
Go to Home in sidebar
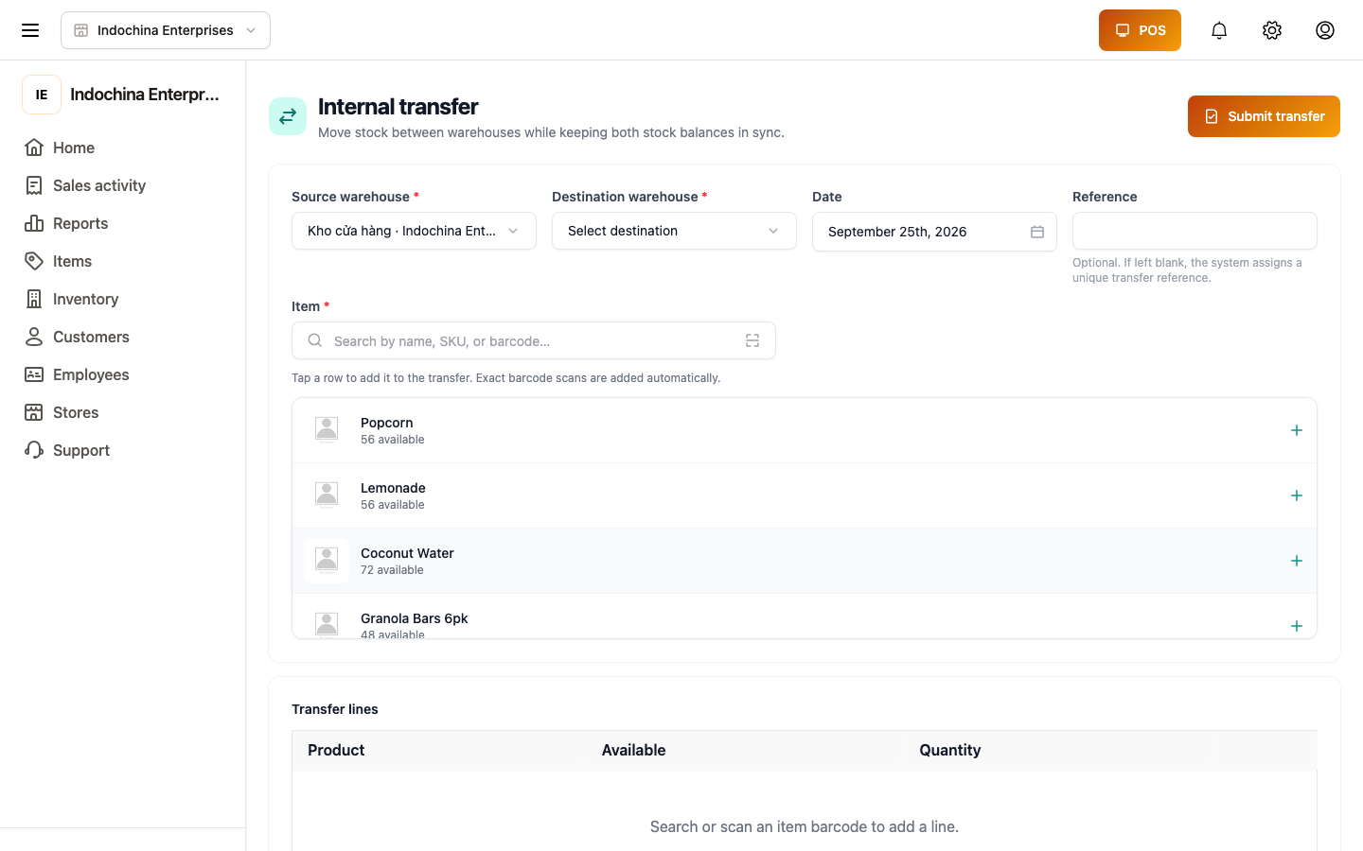[74, 148]
